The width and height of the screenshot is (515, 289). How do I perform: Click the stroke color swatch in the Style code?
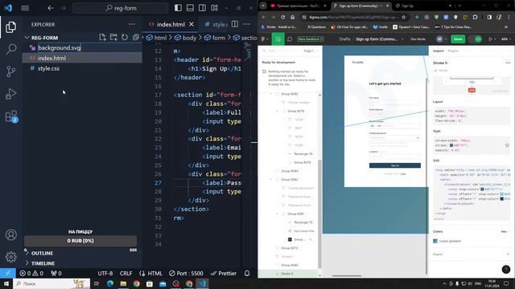tap(451, 145)
